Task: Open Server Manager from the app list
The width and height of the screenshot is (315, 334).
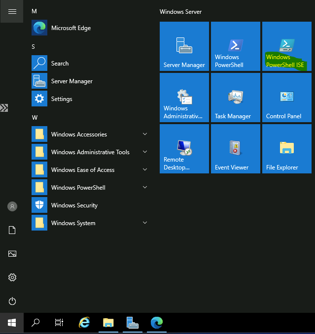Action: pyautogui.click(x=90, y=81)
